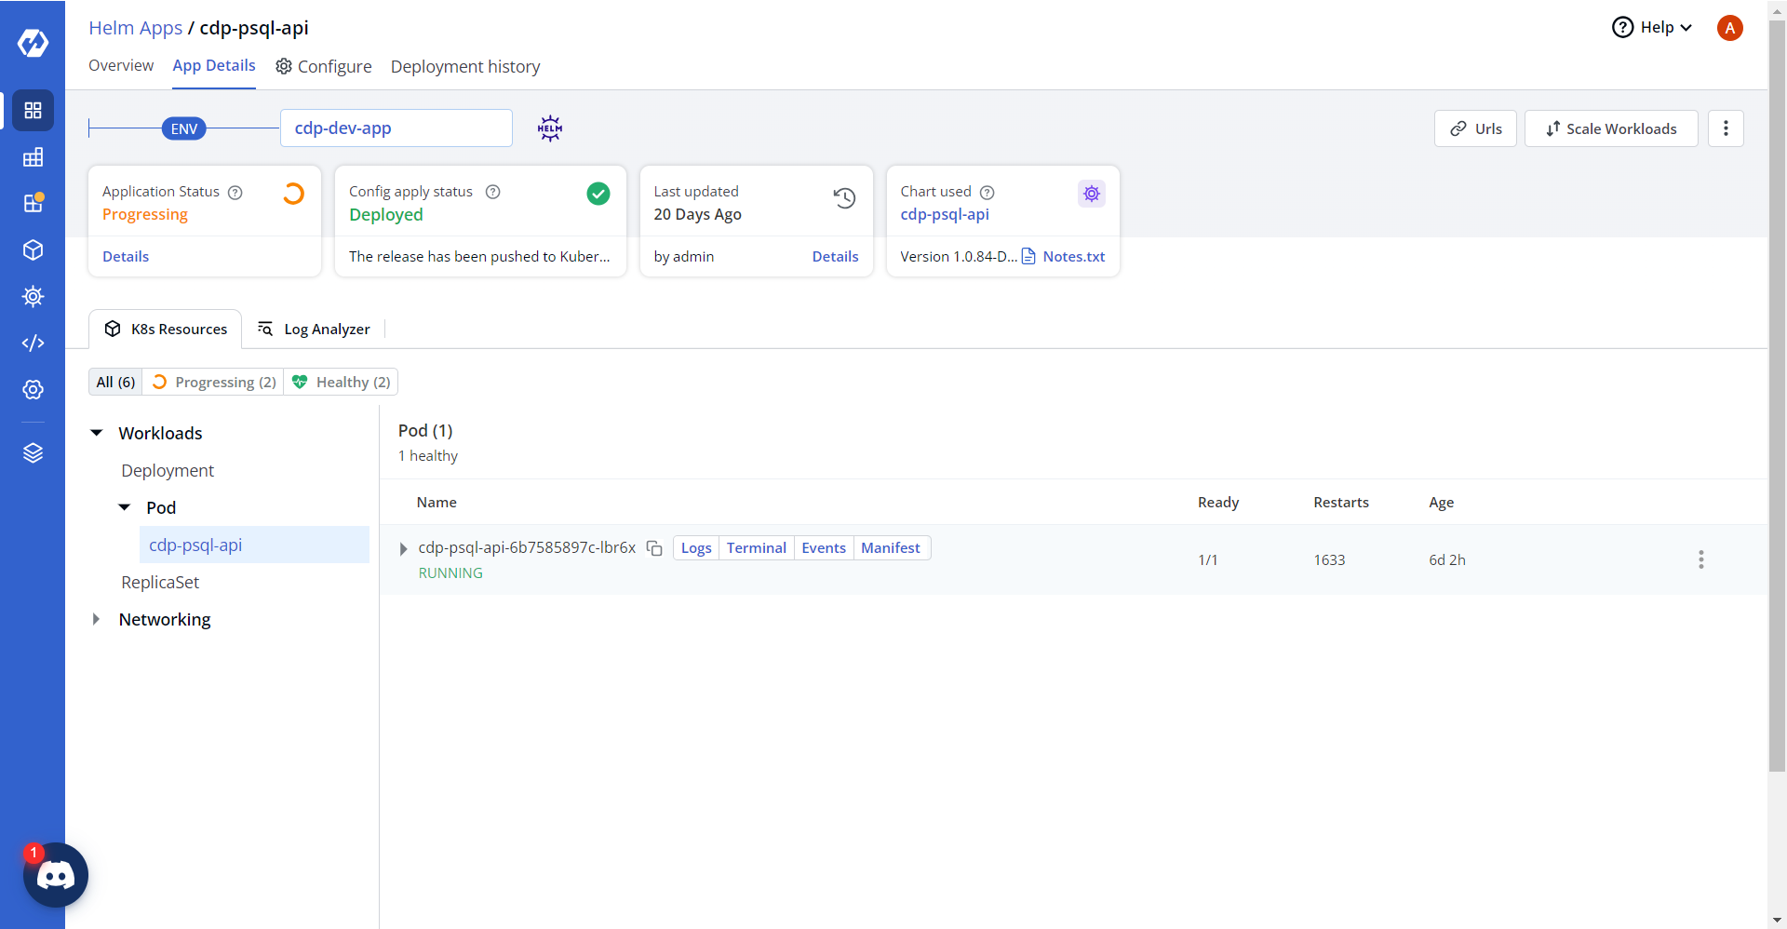The image size is (1787, 929).
Task: Open pod row three-dot options menu
Action: click(x=1700, y=559)
